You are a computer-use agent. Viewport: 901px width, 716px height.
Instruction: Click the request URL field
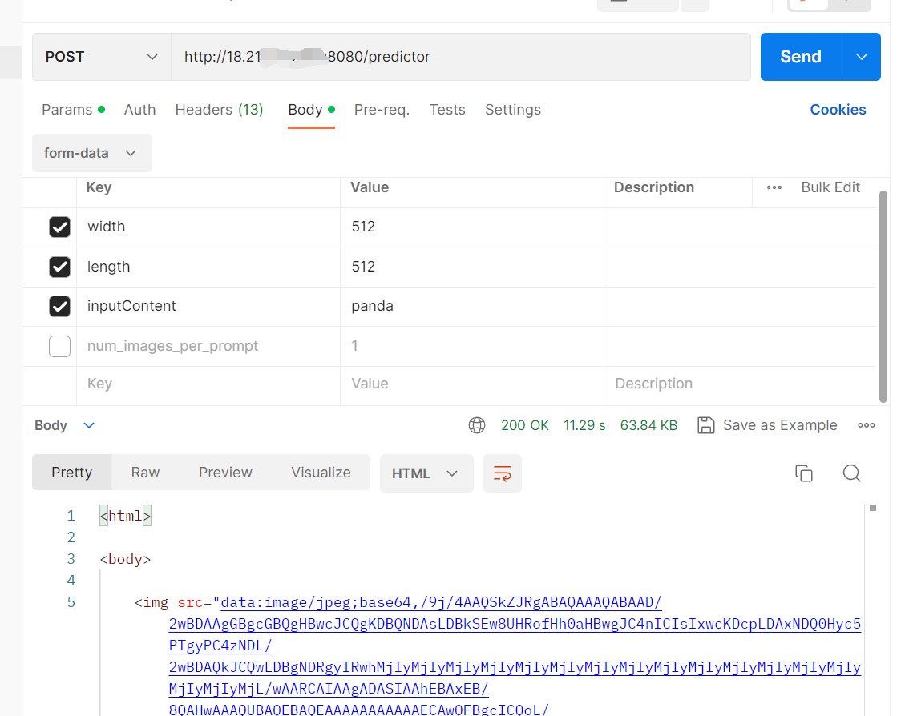461,57
